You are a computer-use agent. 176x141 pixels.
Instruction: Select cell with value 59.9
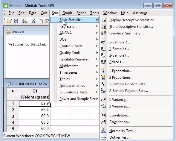[35, 104]
